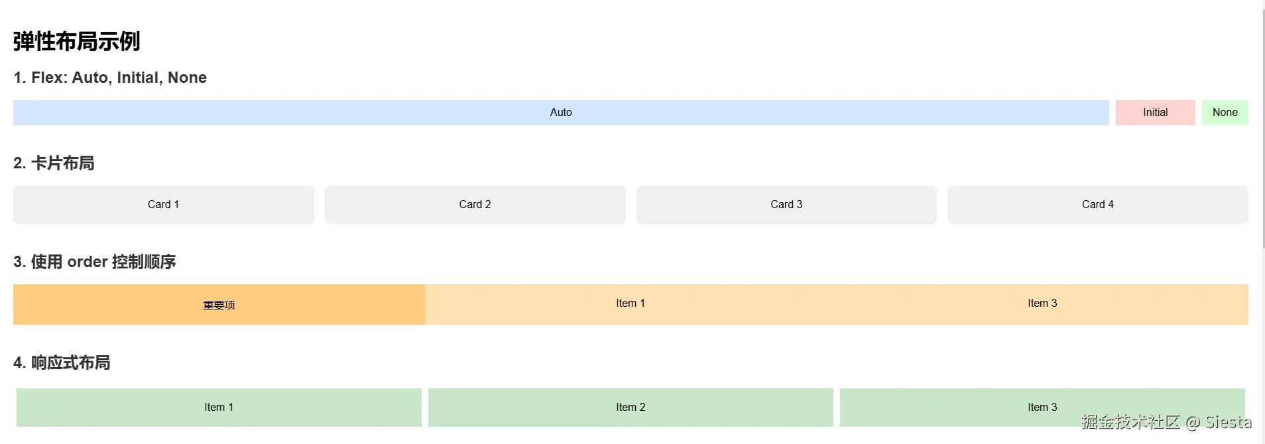
Task: Click the dark orange 重要项 block
Action: point(219,305)
